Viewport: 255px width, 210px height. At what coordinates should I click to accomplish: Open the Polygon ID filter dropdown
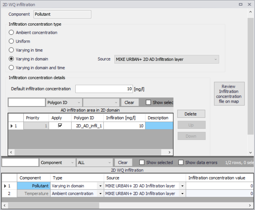[64, 102]
